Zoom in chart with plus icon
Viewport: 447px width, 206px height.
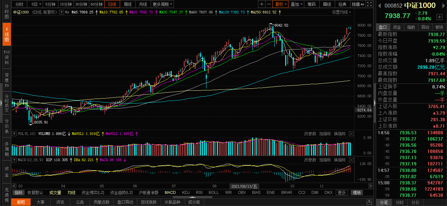pyautogui.click(x=262, y=4)
